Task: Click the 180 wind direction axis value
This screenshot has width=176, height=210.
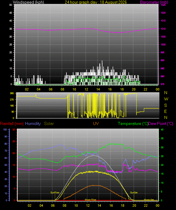Action: point(12,106)
